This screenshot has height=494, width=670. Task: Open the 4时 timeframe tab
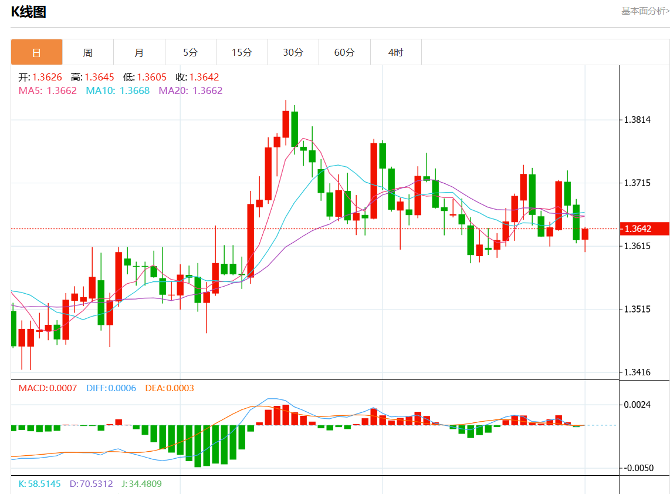pyautogui.click(x=395, y=52)
